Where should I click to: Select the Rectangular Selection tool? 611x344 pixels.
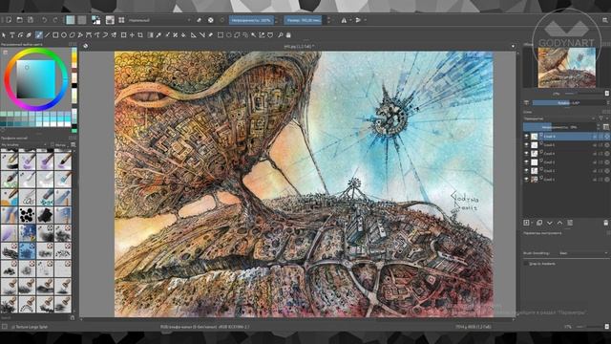221,35
